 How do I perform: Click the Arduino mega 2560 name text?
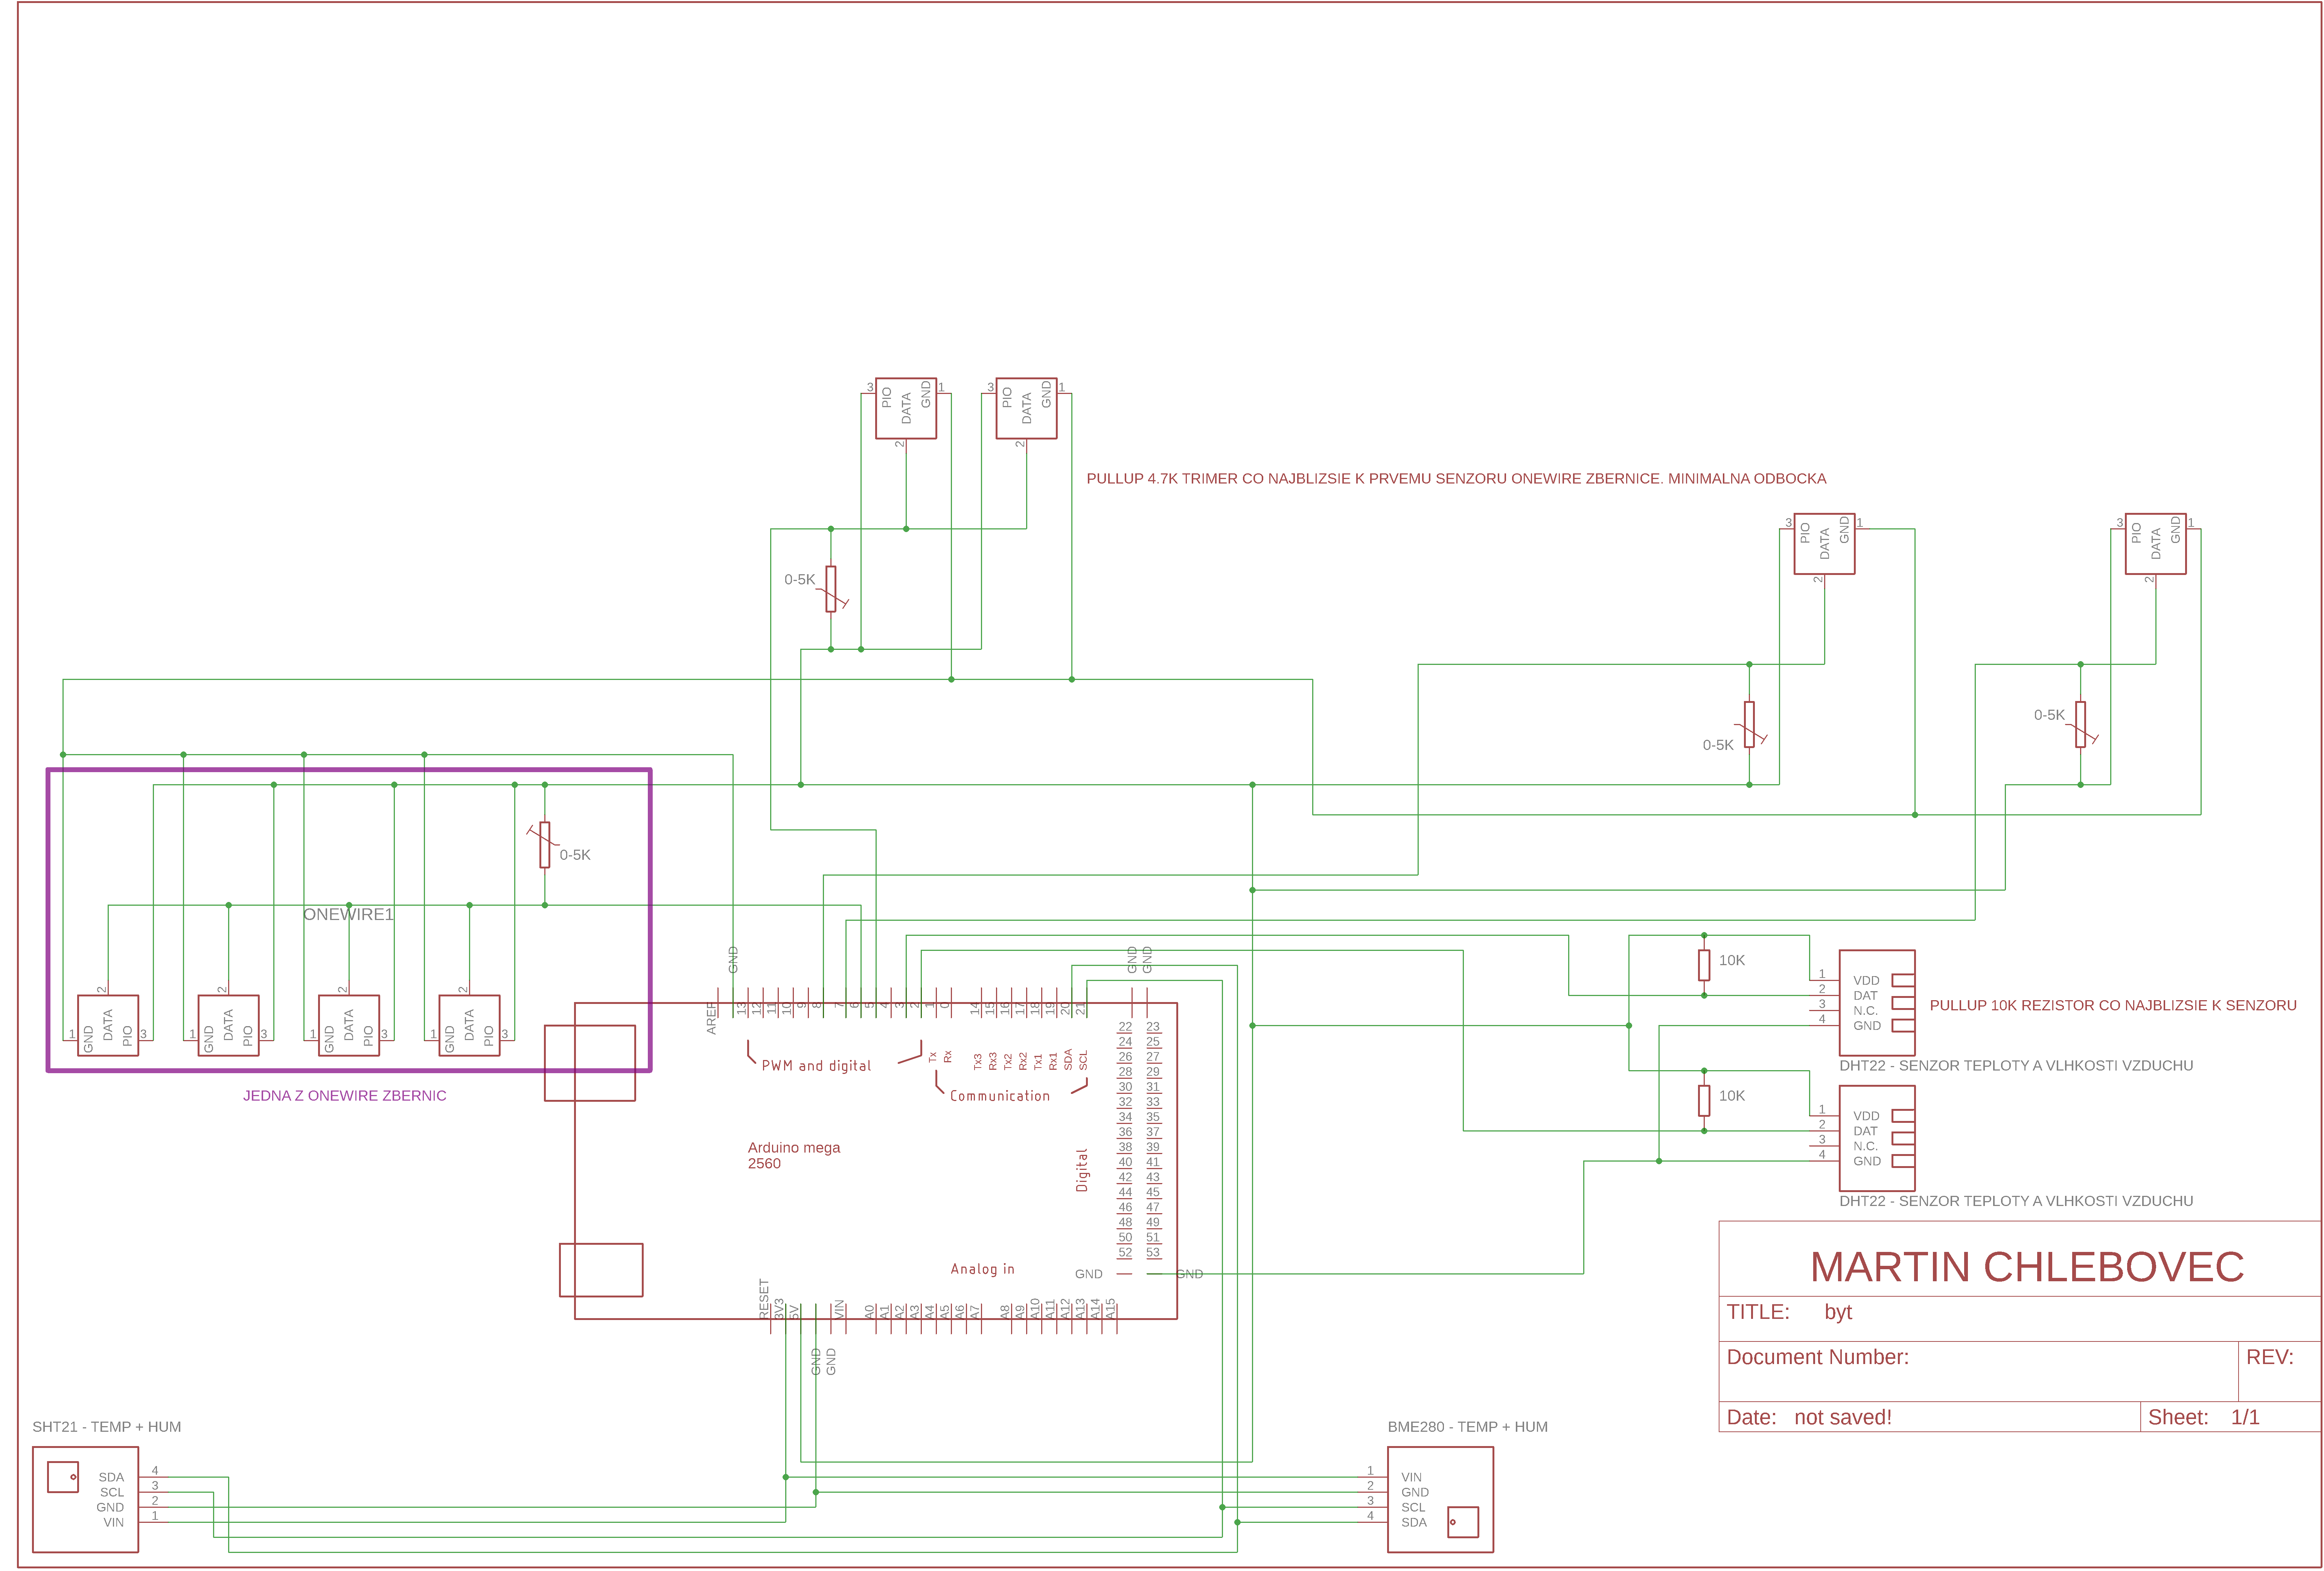click(x=794, y=1155)
